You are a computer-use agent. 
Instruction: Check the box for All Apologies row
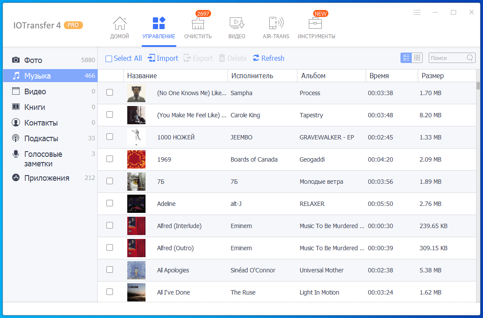(x=109, y=270)
